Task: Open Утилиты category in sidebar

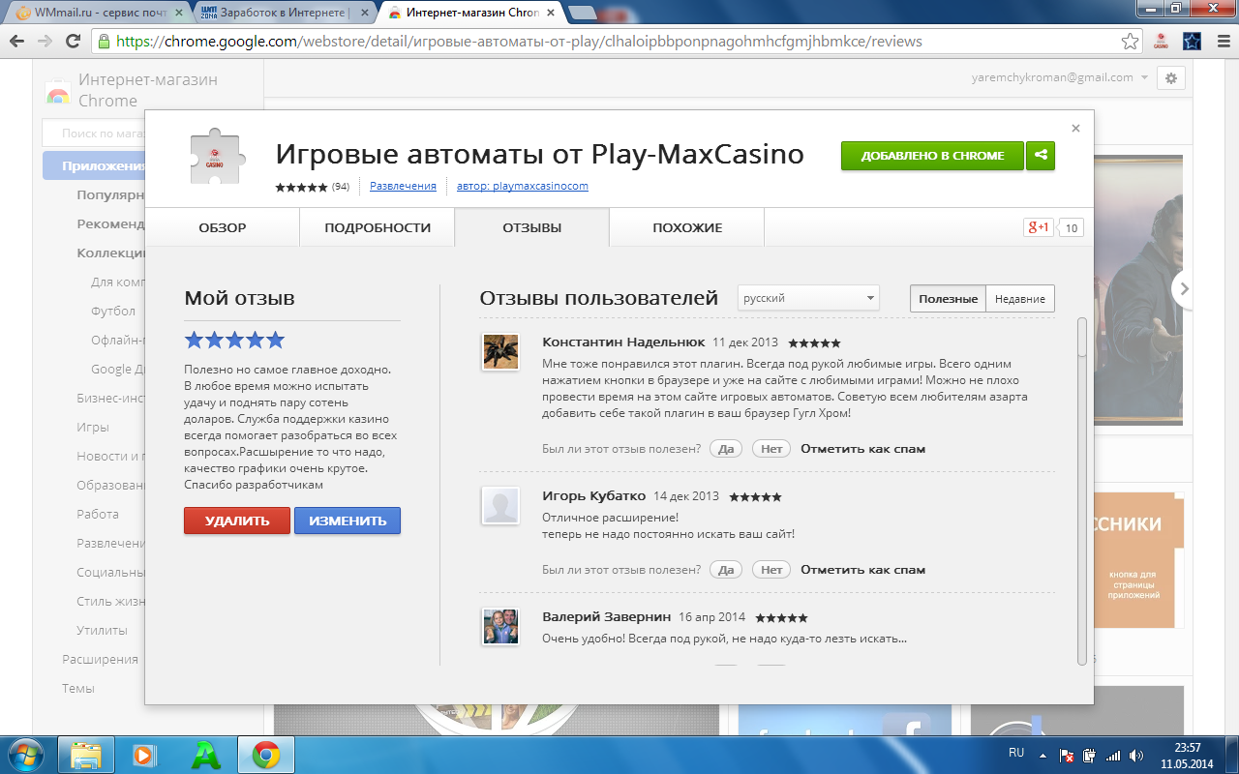Action: 102,631
